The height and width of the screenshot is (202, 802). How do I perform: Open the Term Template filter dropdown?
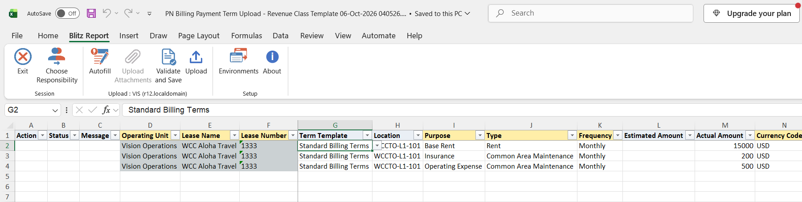367,135
